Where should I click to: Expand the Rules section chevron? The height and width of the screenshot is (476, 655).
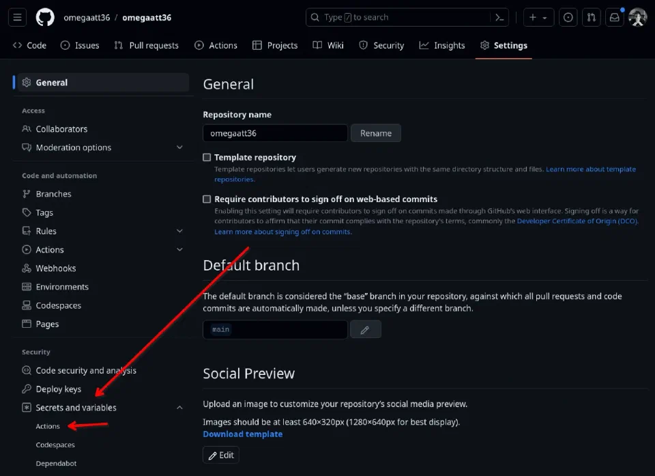coord(179,231)
